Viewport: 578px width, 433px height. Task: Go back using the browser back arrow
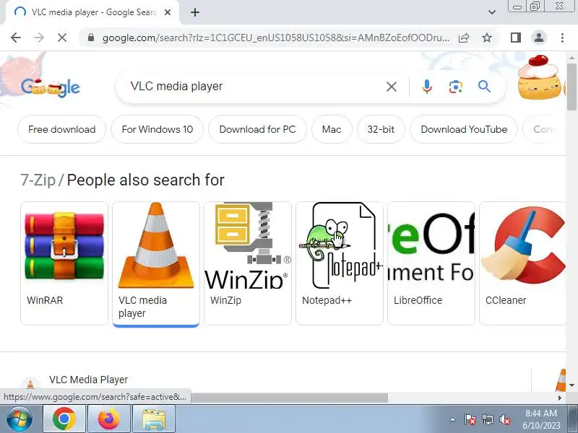coord(16,38)
